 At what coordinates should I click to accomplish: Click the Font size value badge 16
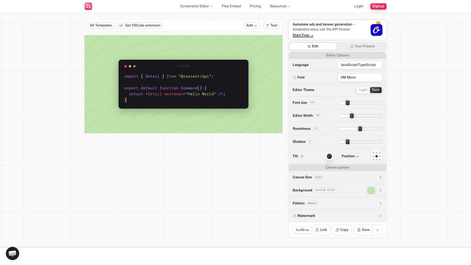tap(312, 103)
